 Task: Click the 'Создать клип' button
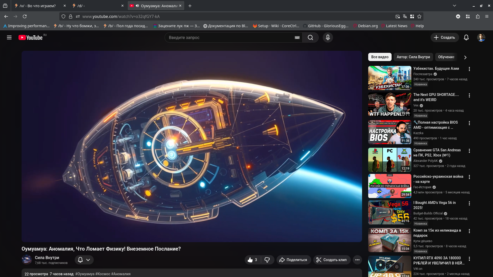click(x=331, y=260)
